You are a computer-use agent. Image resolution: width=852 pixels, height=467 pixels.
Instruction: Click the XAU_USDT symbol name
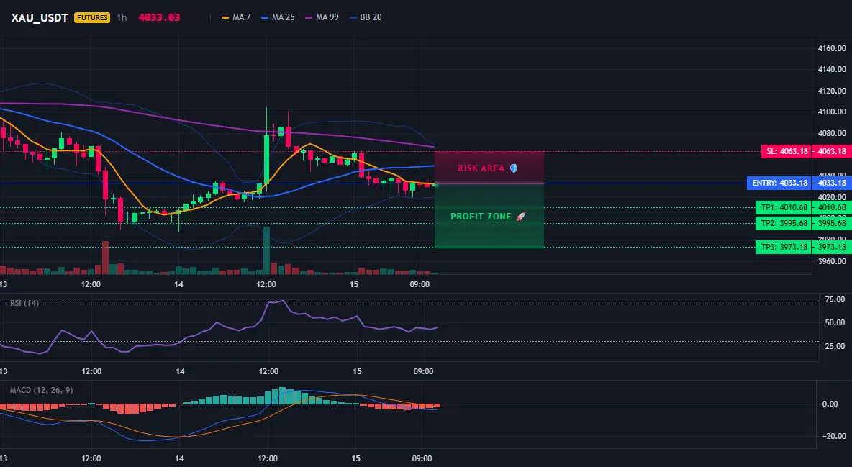tap(40, 17)
